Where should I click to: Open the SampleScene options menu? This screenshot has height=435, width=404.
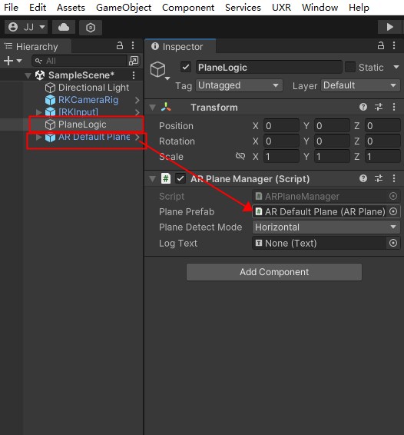(134, 75)
